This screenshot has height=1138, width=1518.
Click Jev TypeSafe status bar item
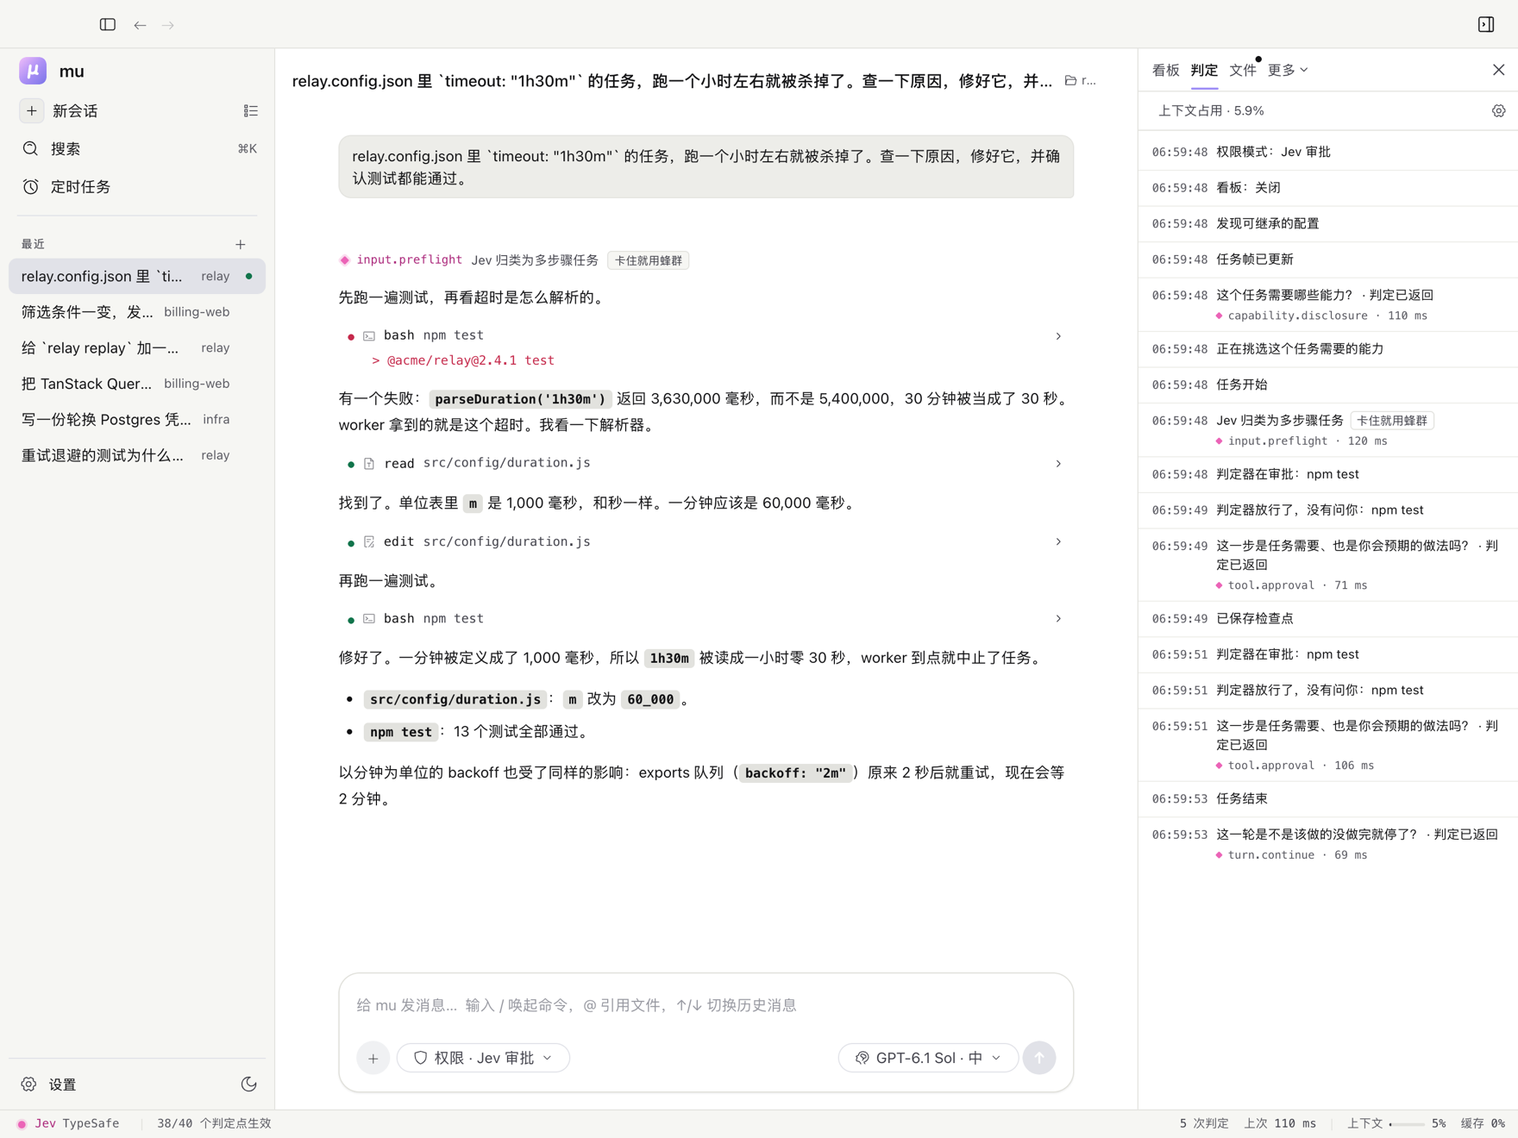click(x=68, y=1123)
